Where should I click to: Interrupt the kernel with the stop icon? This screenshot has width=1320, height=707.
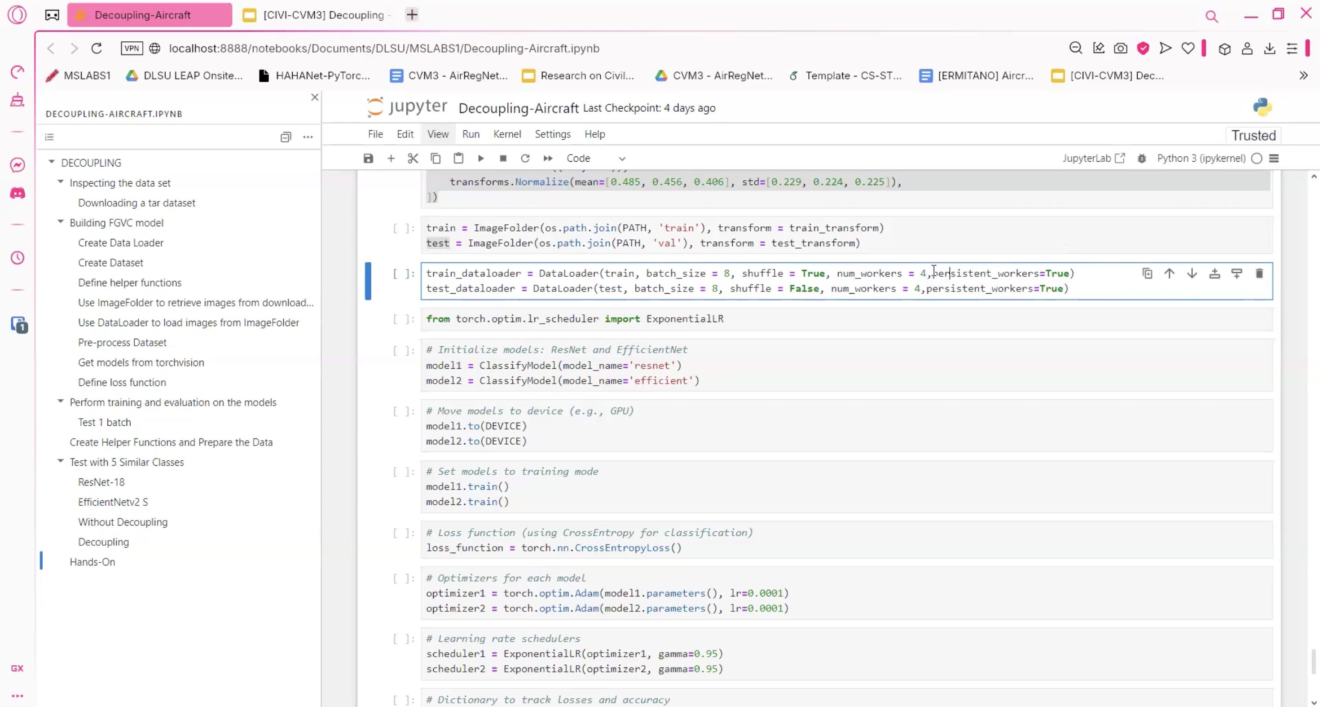coord(503,159)
